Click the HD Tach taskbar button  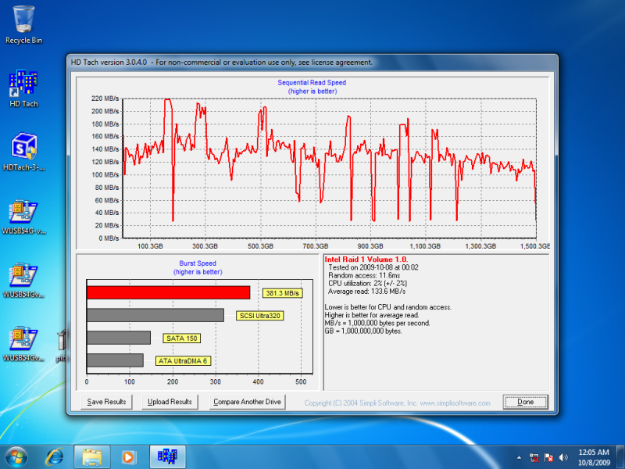tap(167, 457)
